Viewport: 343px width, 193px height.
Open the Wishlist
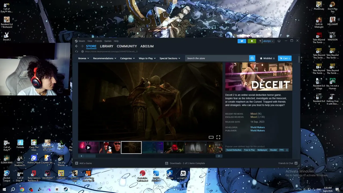pos(267,58)
